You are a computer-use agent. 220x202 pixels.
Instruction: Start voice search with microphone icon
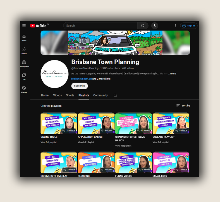point(155,25)
